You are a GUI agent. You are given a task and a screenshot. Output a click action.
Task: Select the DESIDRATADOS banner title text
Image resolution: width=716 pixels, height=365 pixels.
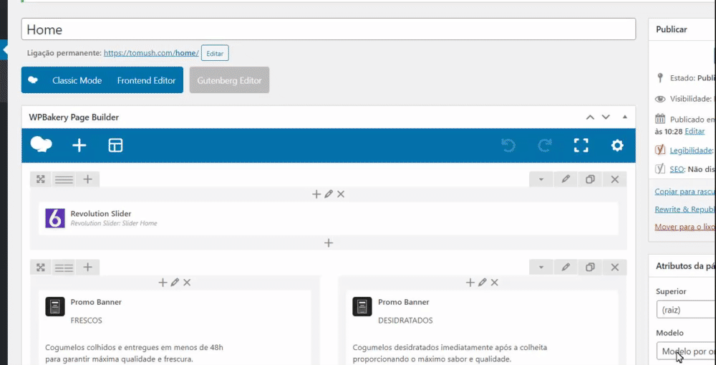point(405,321)
